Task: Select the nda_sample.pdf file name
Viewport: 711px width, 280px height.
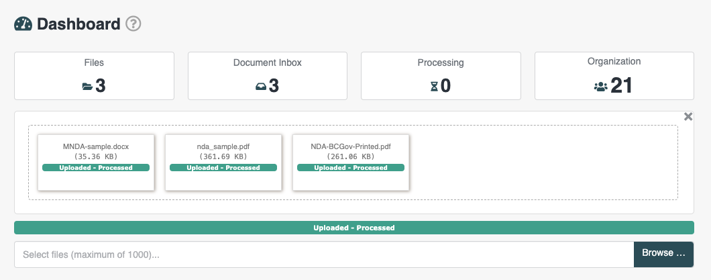Action: click(x=223, y=146)
